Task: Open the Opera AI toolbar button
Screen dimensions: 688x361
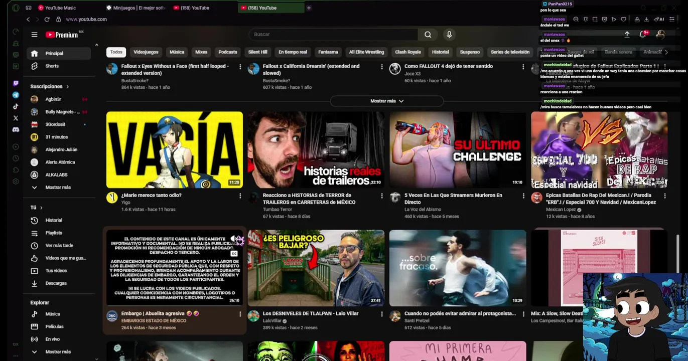Action: pos(659,19)
